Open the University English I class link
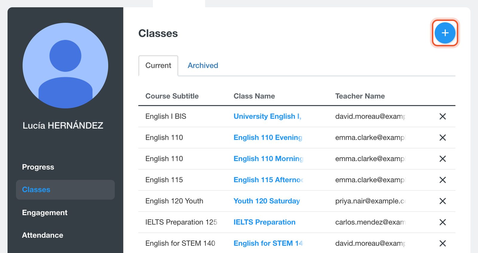Image resolution: width=478 pixels, height=253 pixels. coord(267,116)
